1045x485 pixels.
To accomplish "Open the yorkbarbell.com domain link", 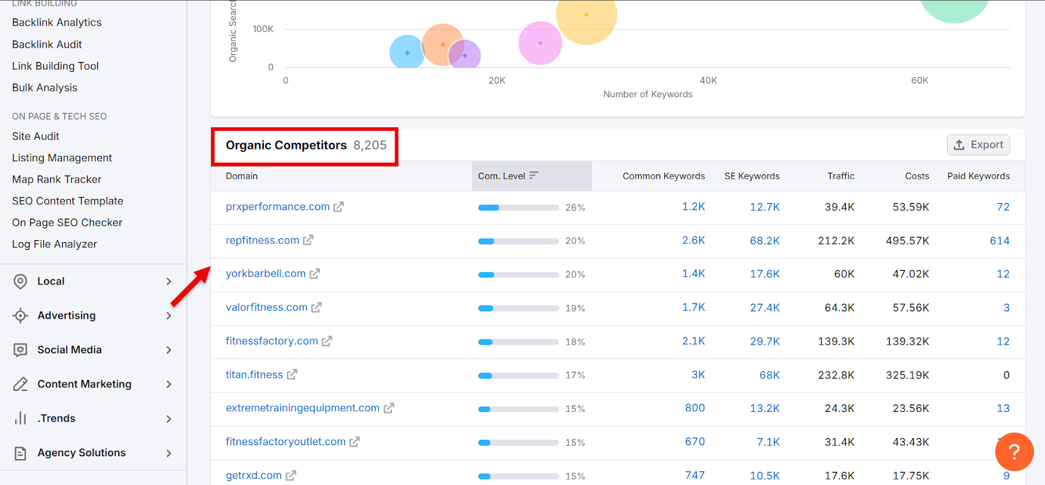I will [266, 274].
